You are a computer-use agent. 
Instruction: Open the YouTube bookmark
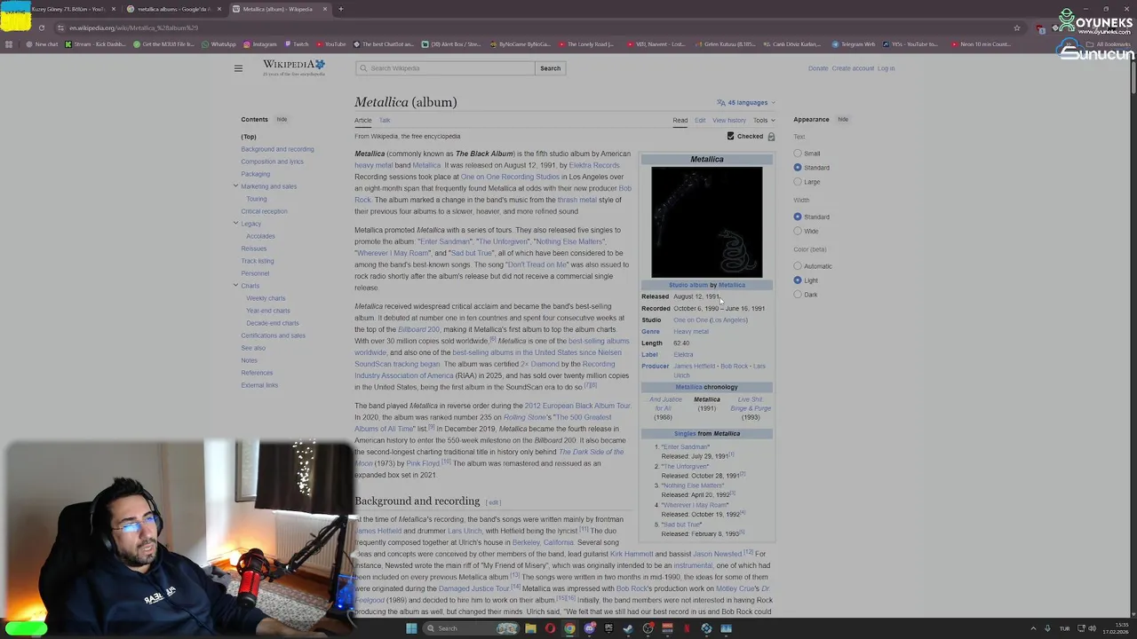click(330, 44)
